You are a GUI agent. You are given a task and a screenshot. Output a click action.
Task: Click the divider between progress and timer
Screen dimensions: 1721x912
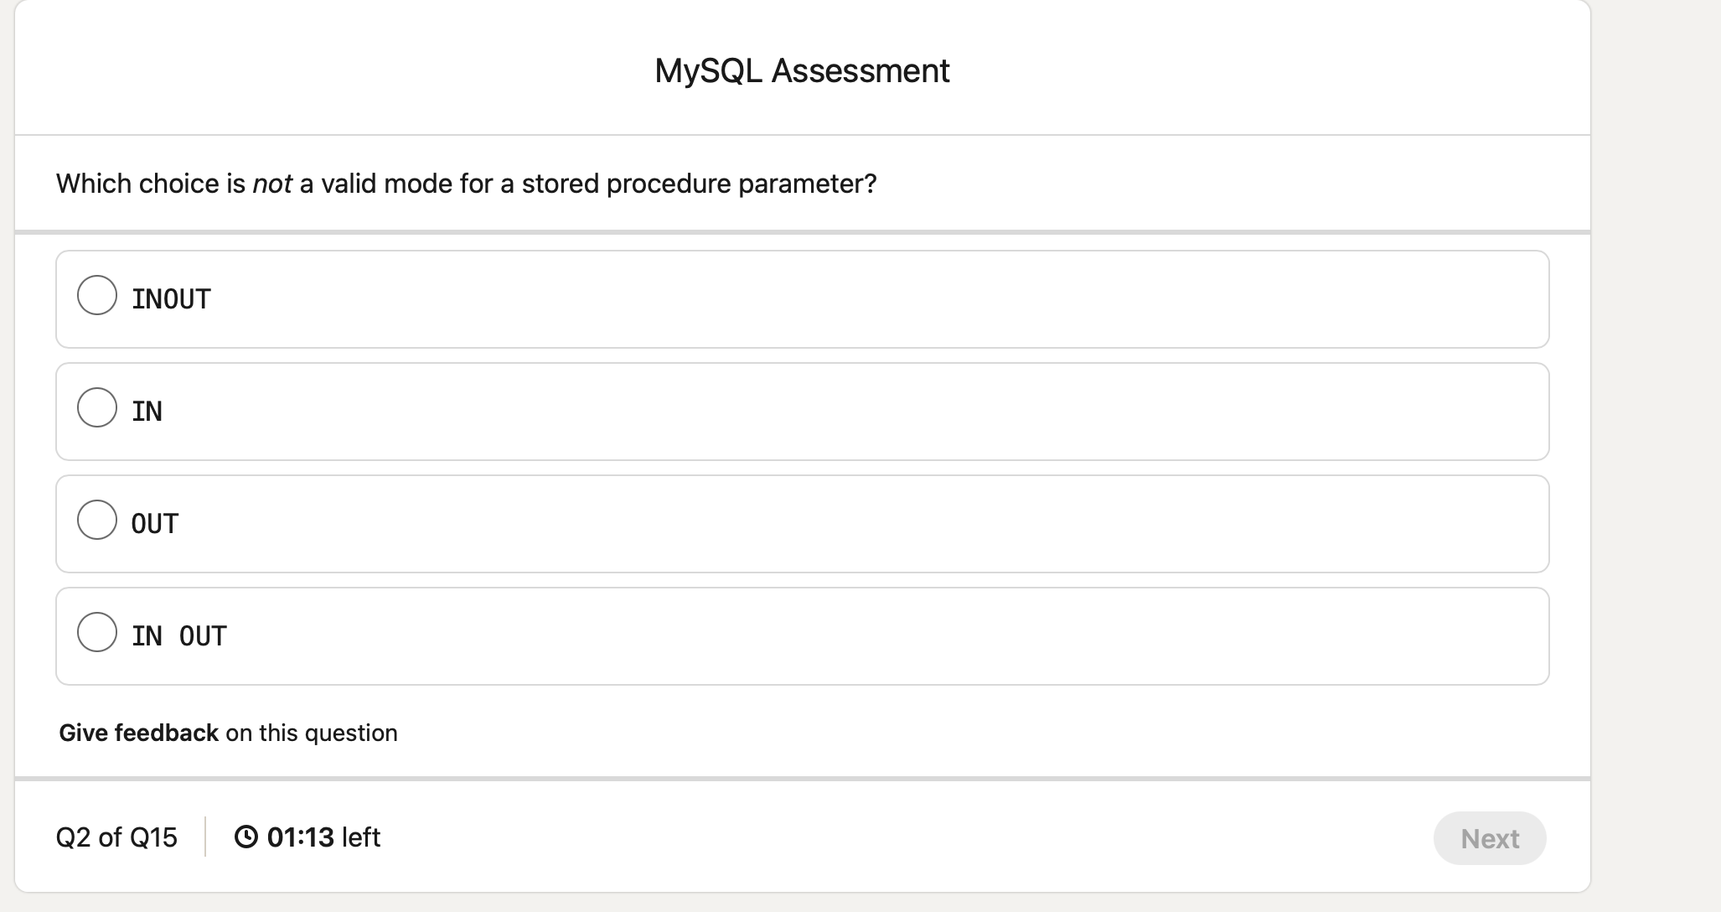[204, 837]
